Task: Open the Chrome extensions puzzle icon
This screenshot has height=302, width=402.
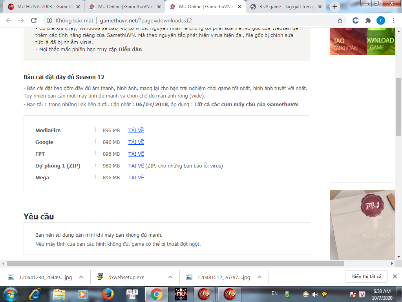Action: tap(368, 20)
